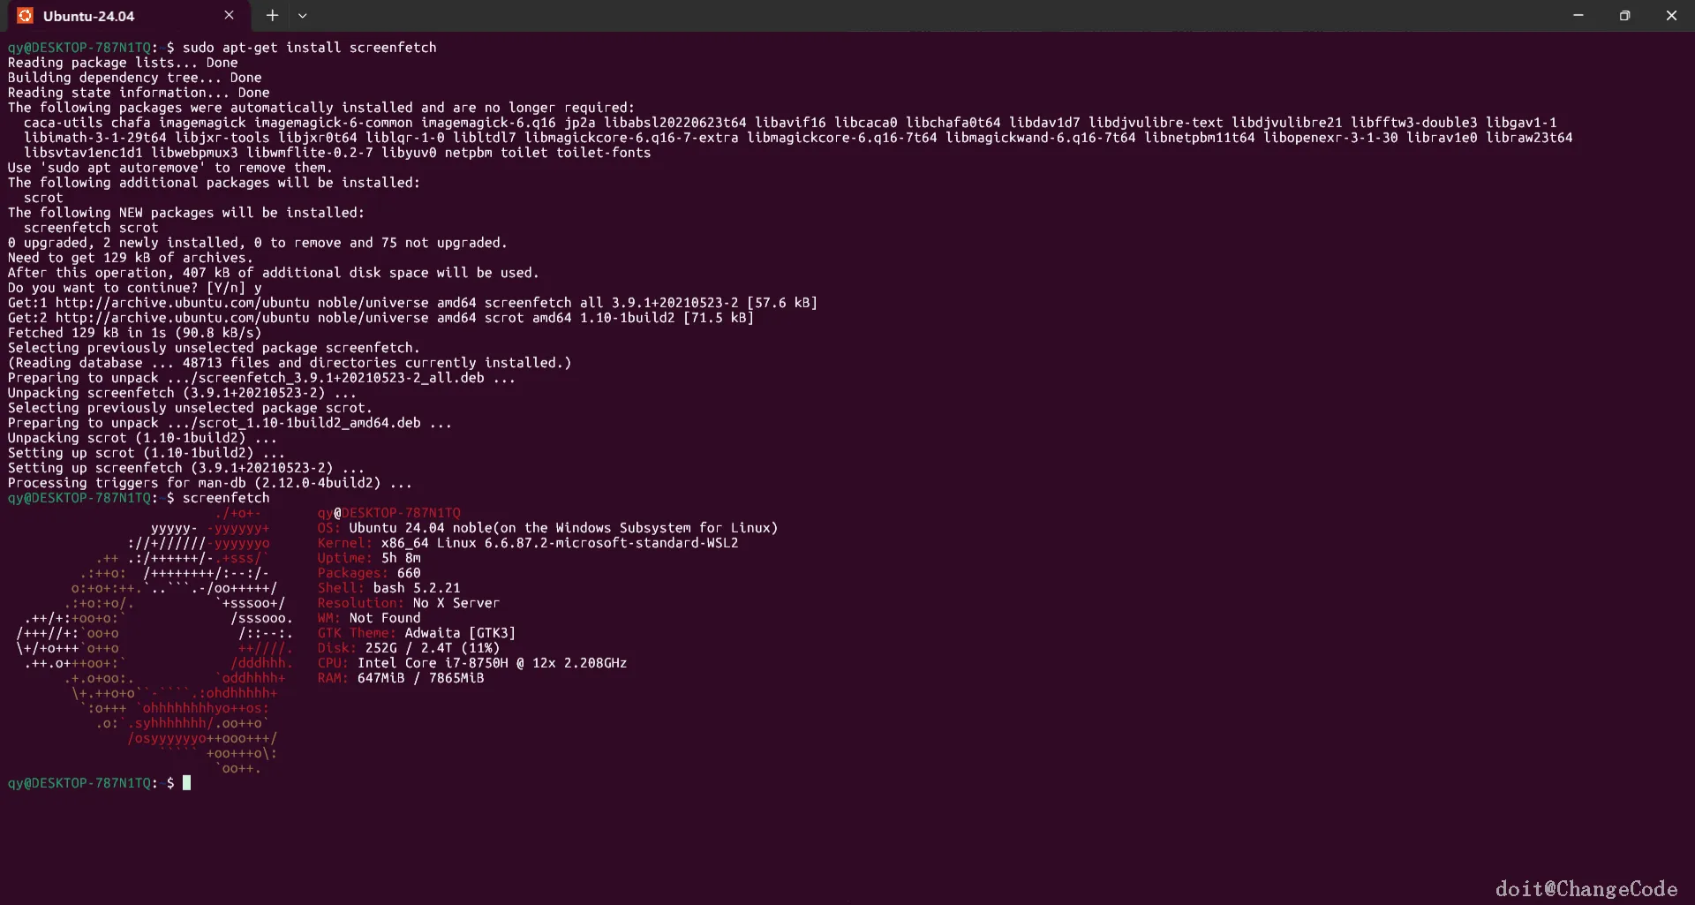Screen dimensions: 1695x905
Task: Minimize the terminal window
Action: tap(1578, 15)
